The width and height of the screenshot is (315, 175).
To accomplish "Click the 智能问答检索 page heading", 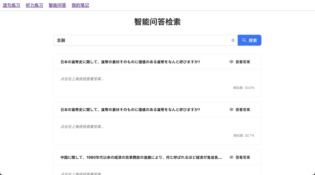I will pos(157,22).
